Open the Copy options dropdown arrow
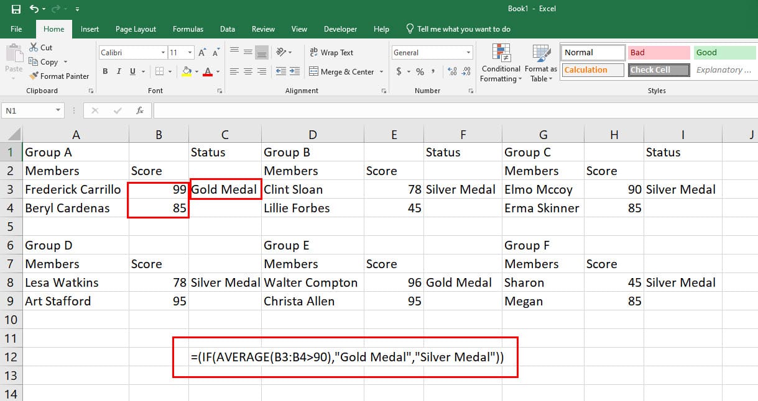The image size is (758, 401). coord(65,62)
